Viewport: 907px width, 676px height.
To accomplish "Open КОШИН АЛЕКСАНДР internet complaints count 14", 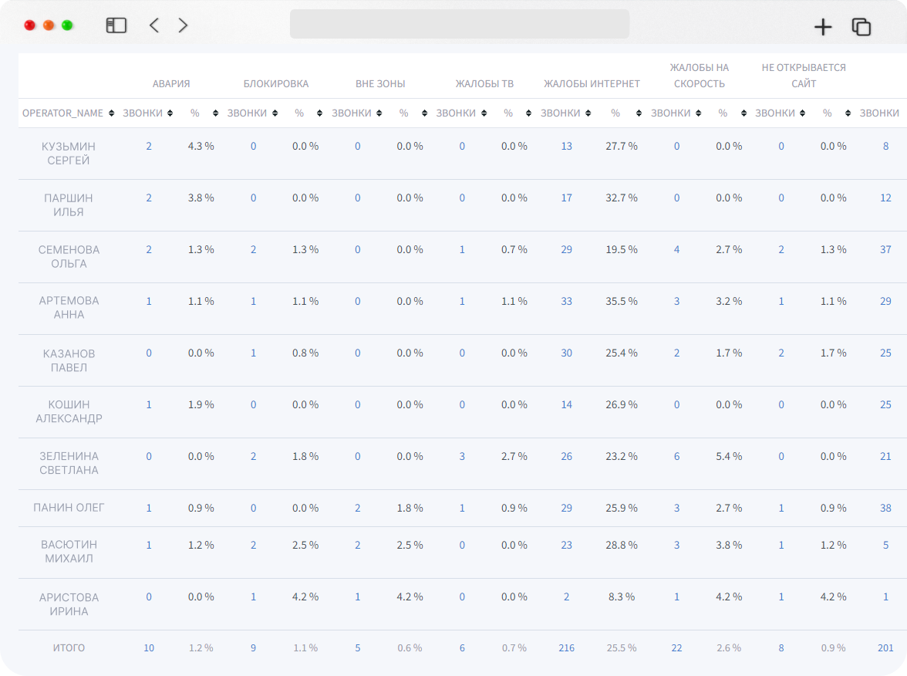I will point(566,405).
